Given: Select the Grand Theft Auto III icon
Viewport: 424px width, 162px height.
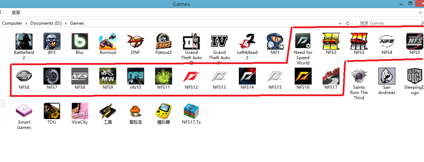Looking at the screenshot, I should [192, 42].
